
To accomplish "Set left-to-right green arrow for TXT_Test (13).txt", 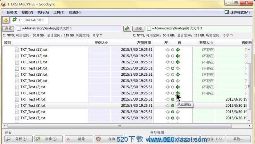I will (178, 62).
